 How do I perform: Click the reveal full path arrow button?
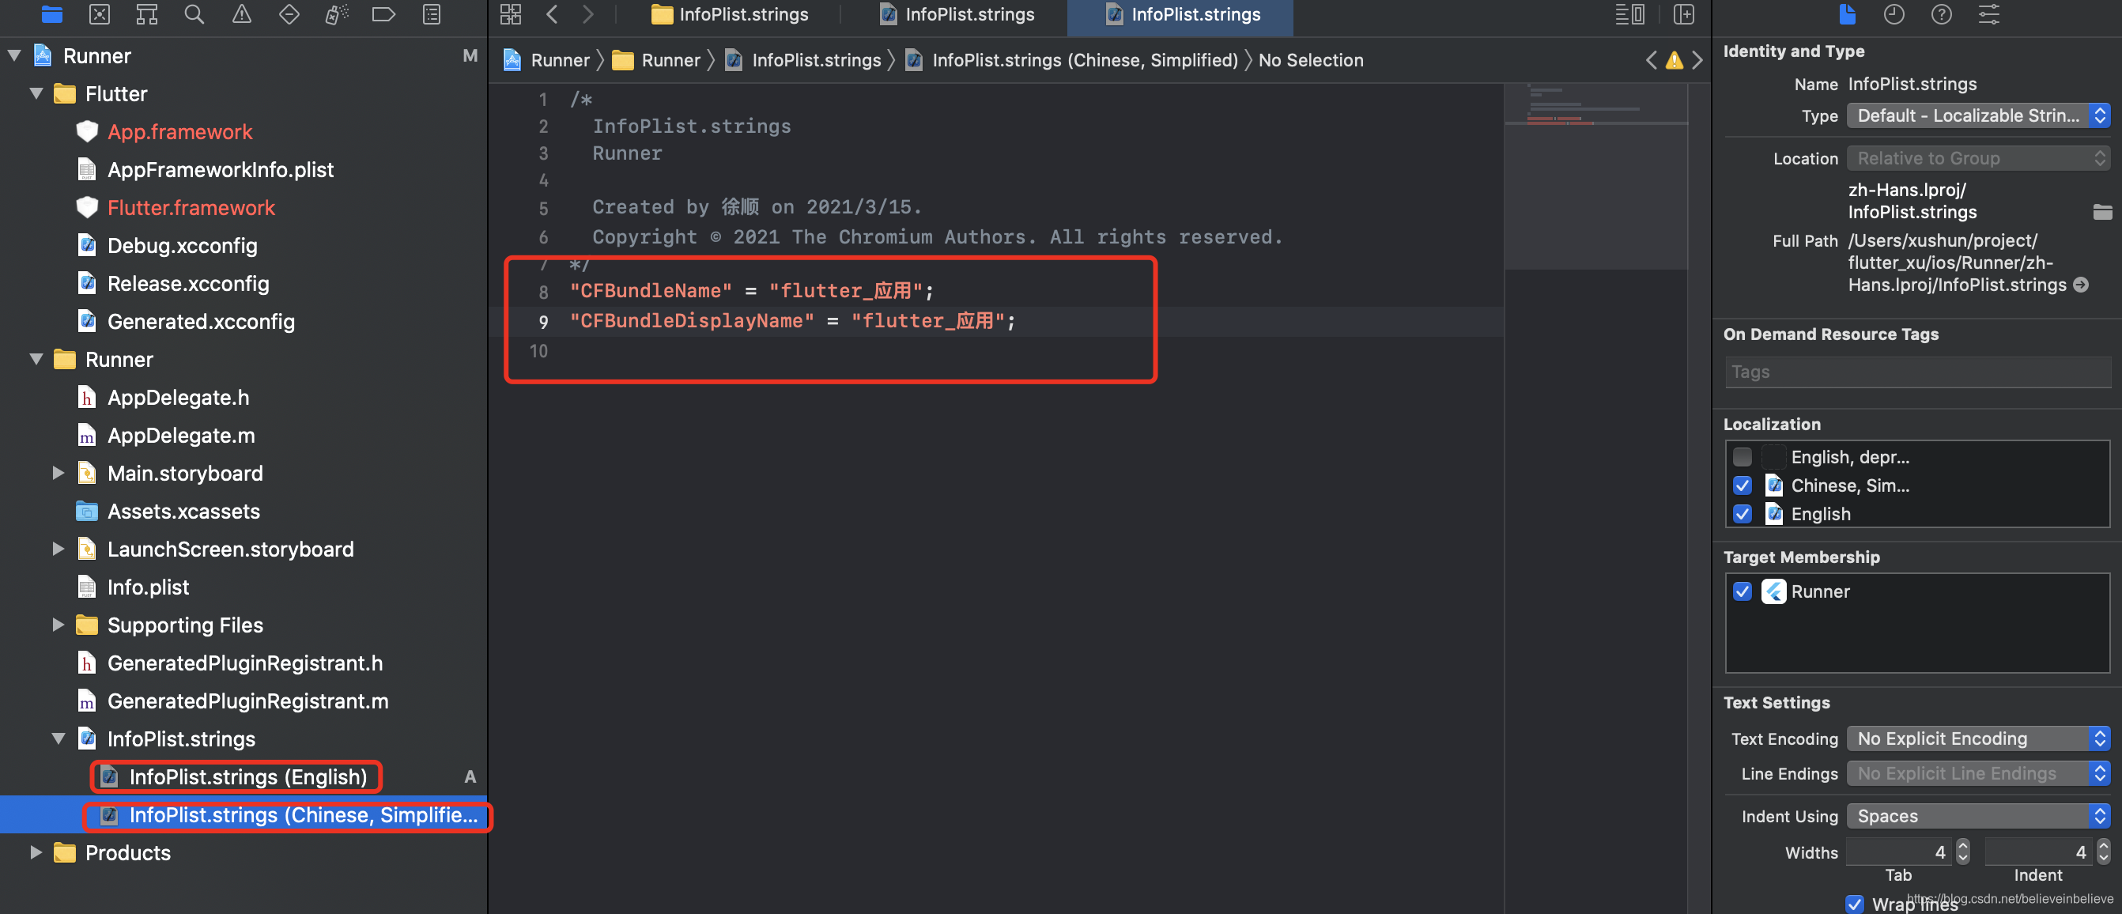click(2081, 285)
